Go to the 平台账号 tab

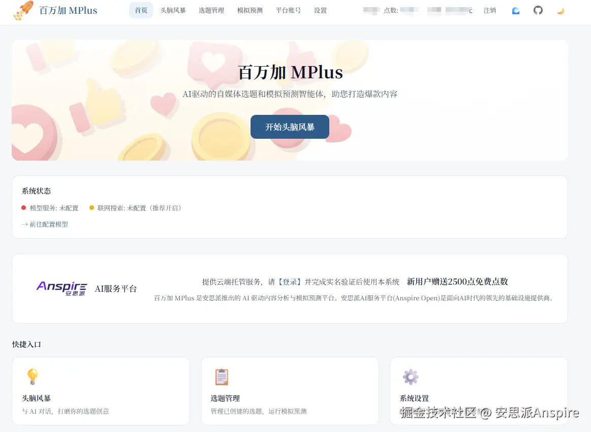(288, 10)
